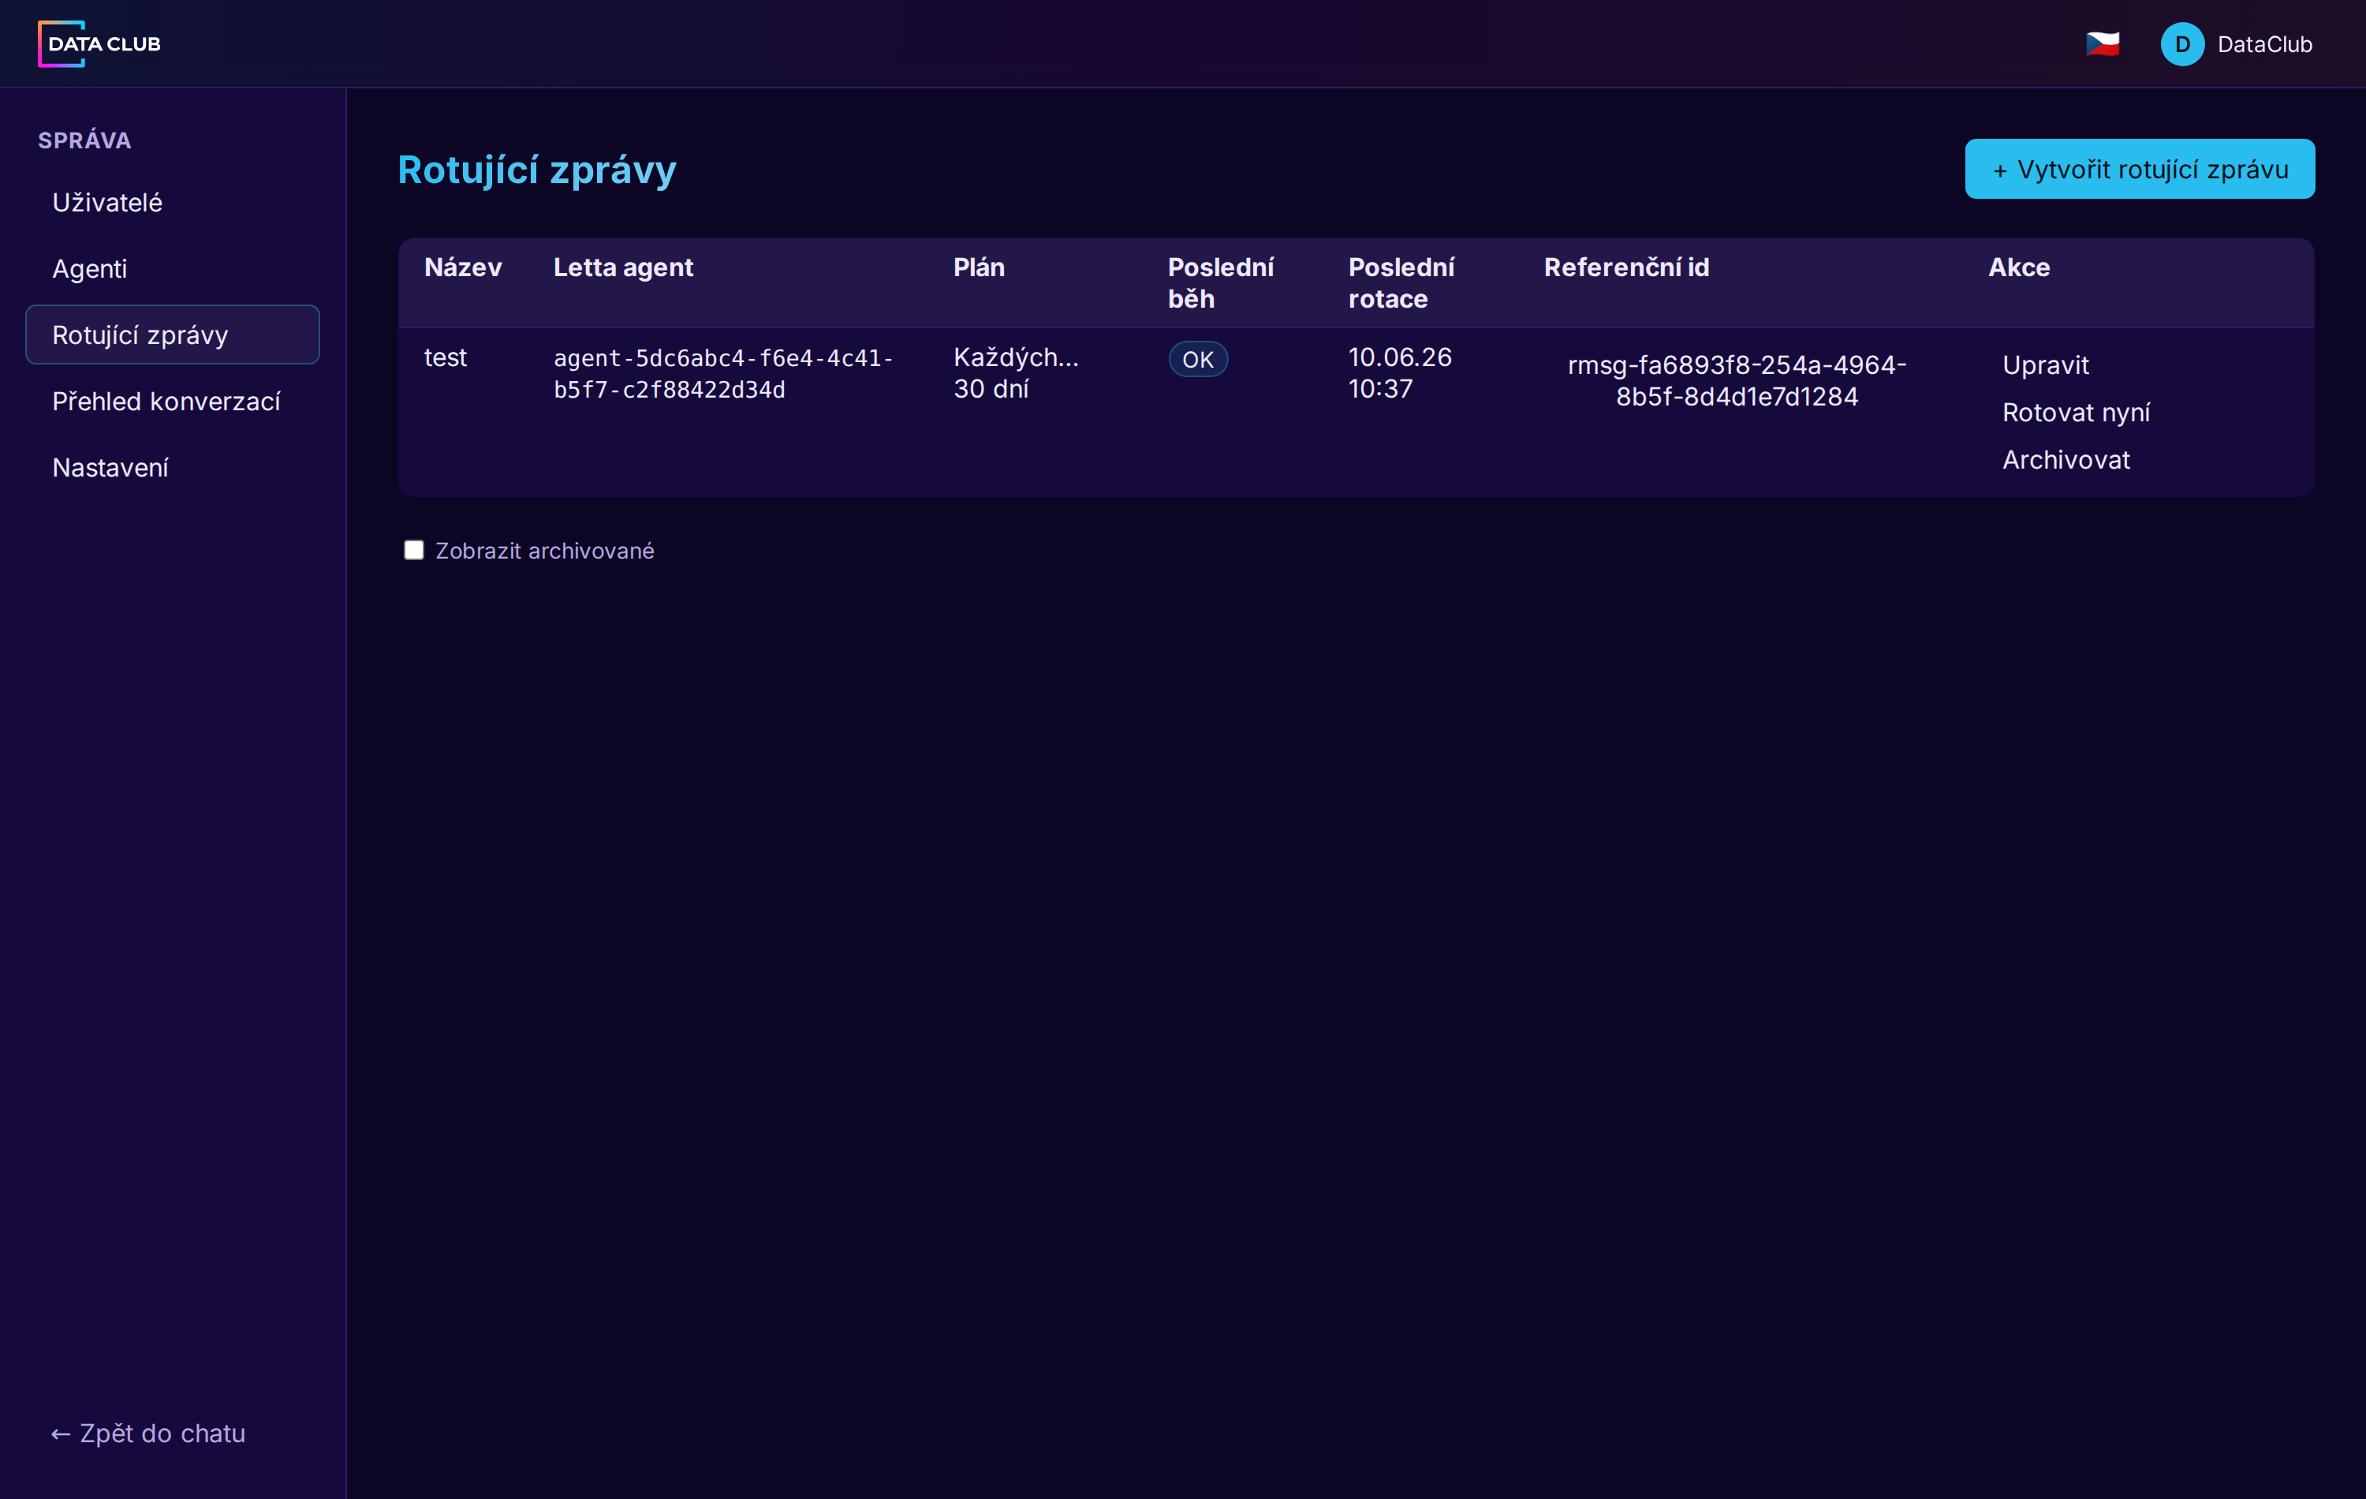Click the Zobrazit archivované label
The width and height of the screenshot is (2366, 1499).
coord(544,551)
